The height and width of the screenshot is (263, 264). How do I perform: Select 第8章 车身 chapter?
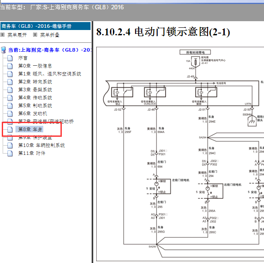point(30,129)
